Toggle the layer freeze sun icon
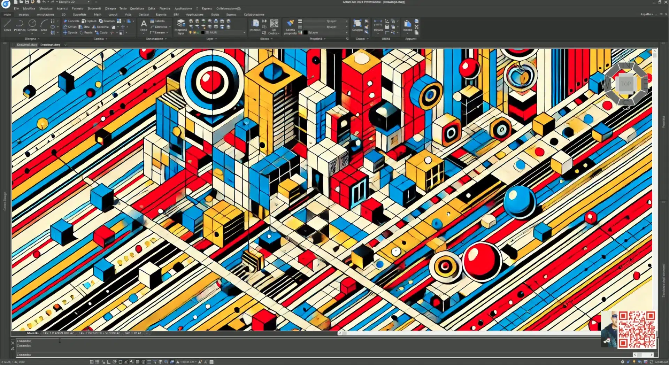The image size is (669, 365). point(194,32)
